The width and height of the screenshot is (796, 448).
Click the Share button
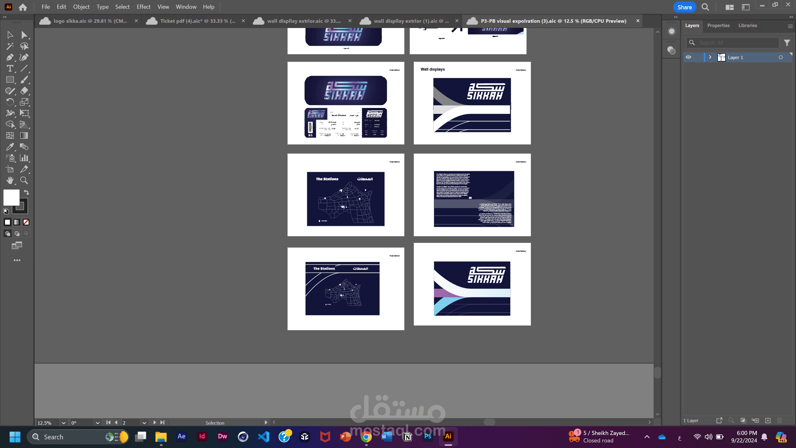point(684,7)
